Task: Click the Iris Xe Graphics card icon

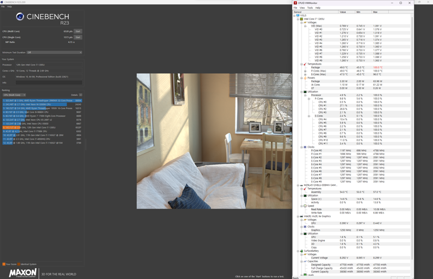Action: [x=301, y=216]
